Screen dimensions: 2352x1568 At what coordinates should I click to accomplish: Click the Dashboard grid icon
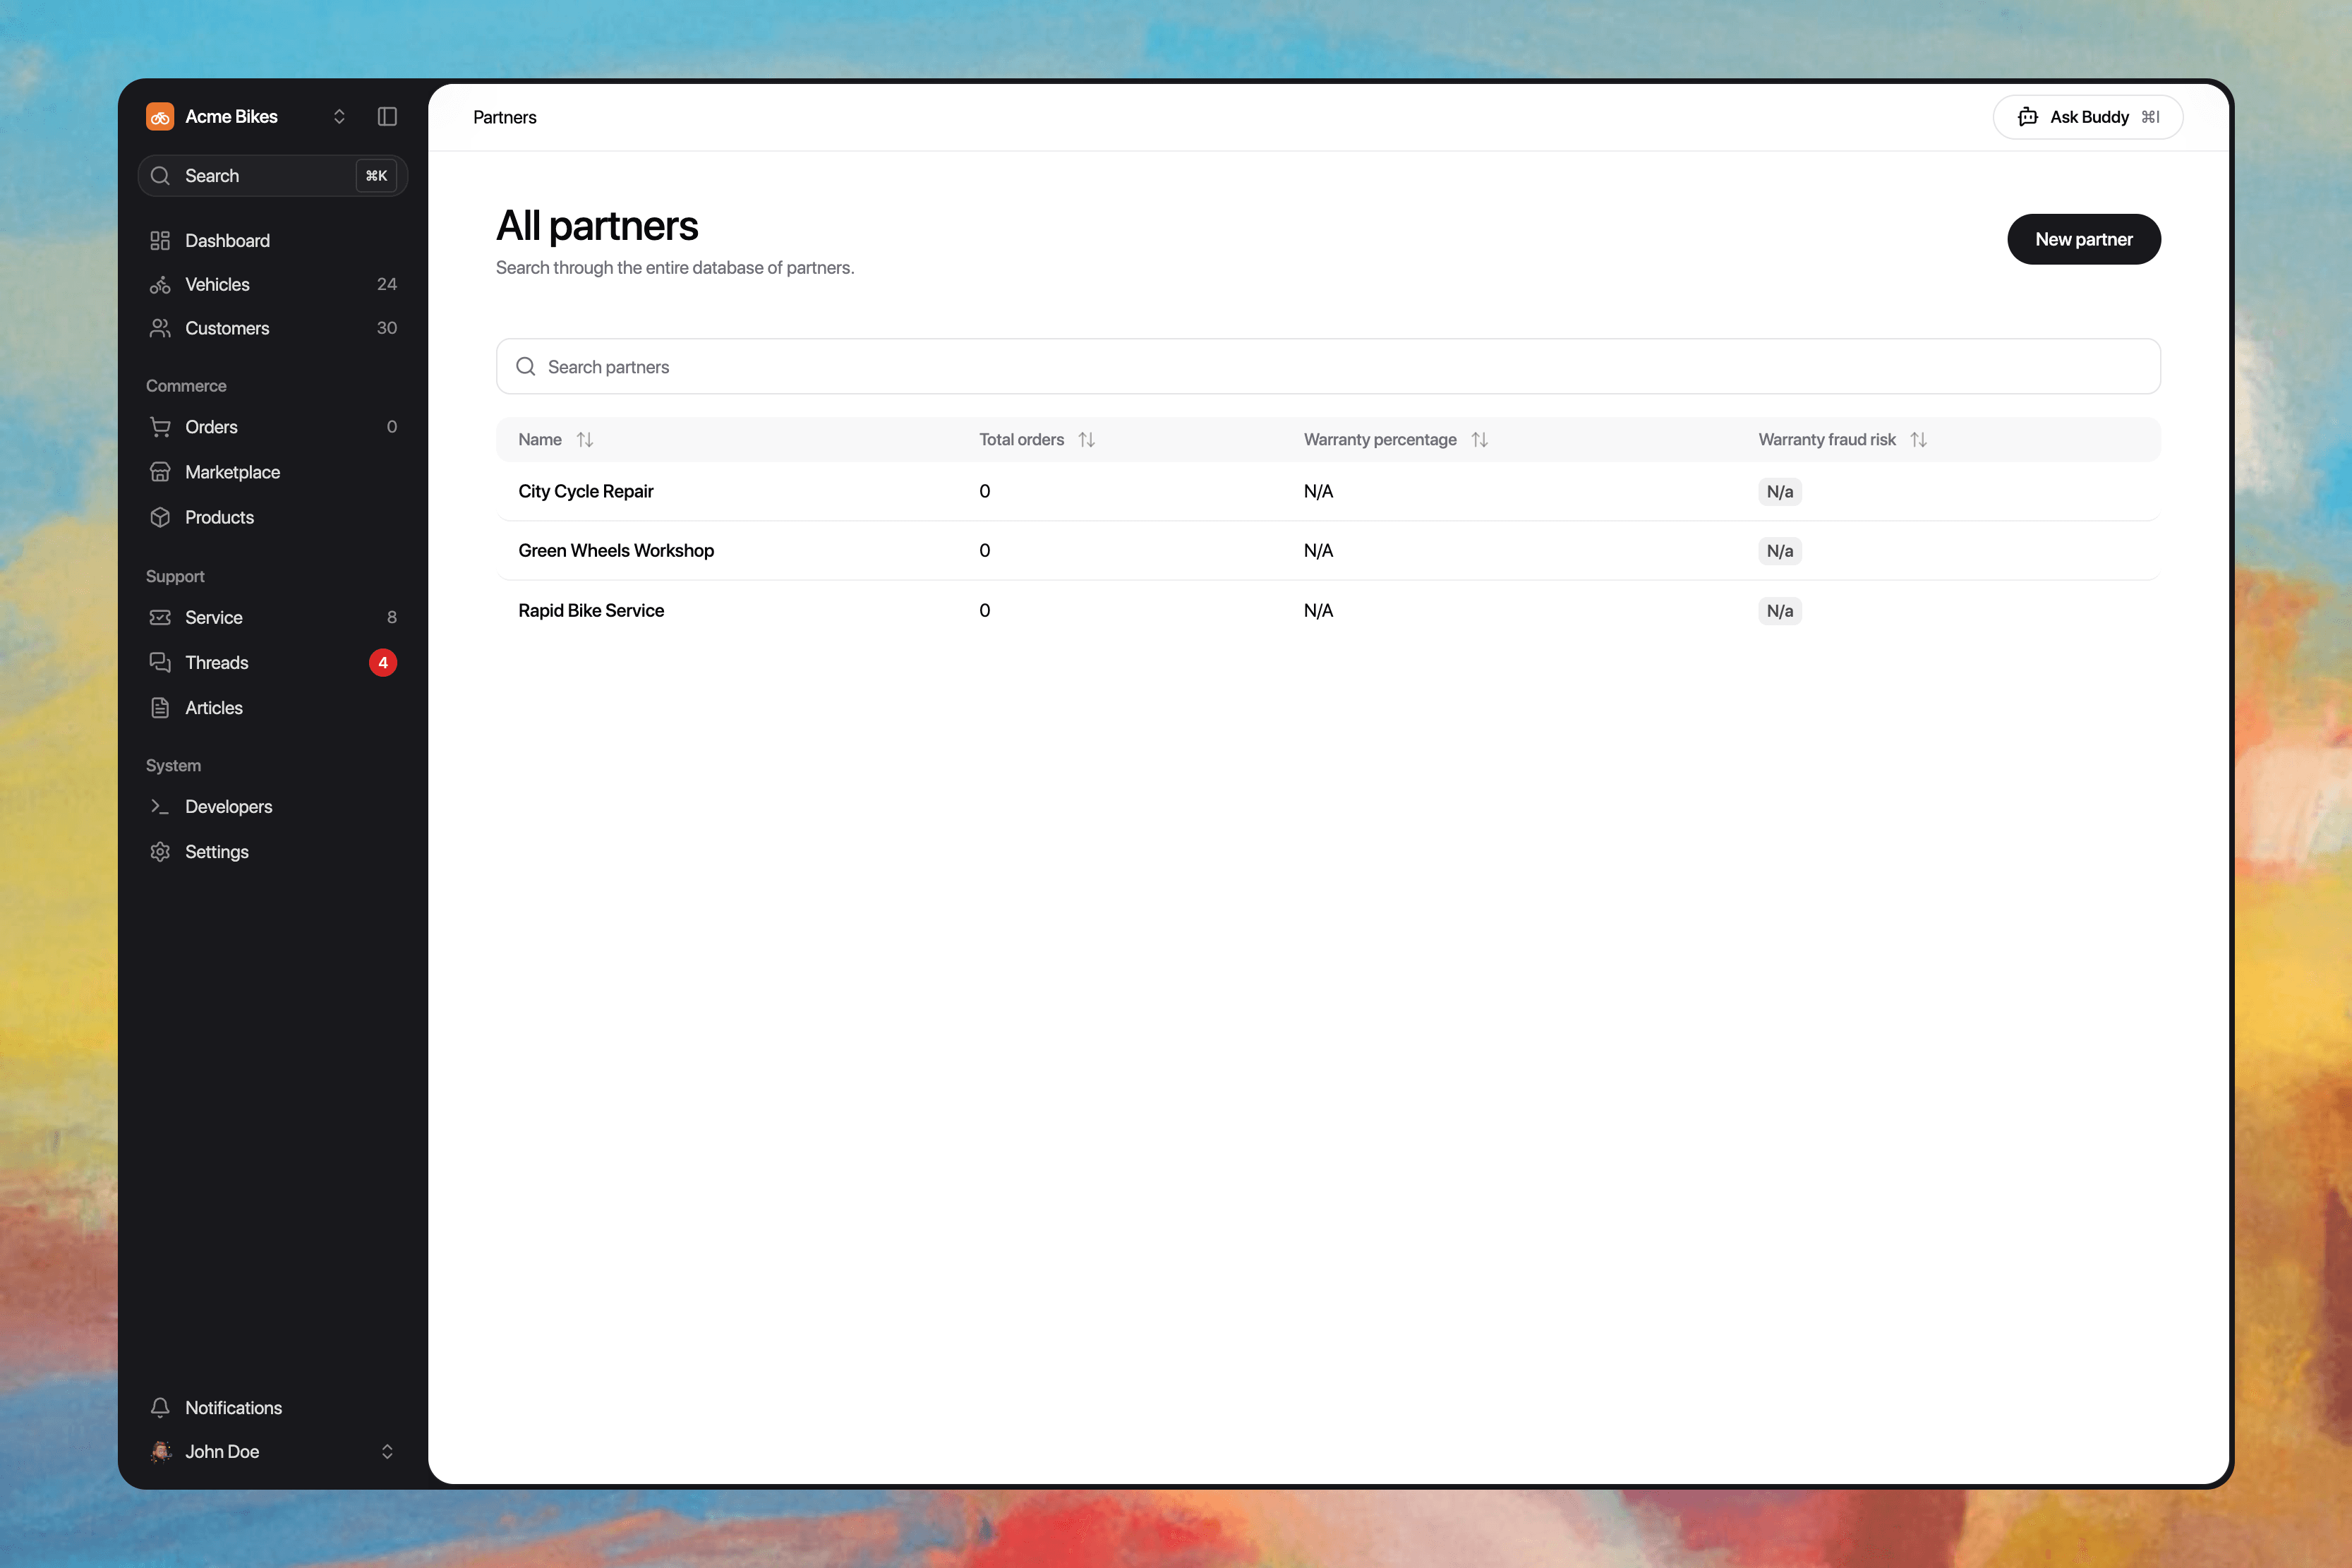click(160, 240)
